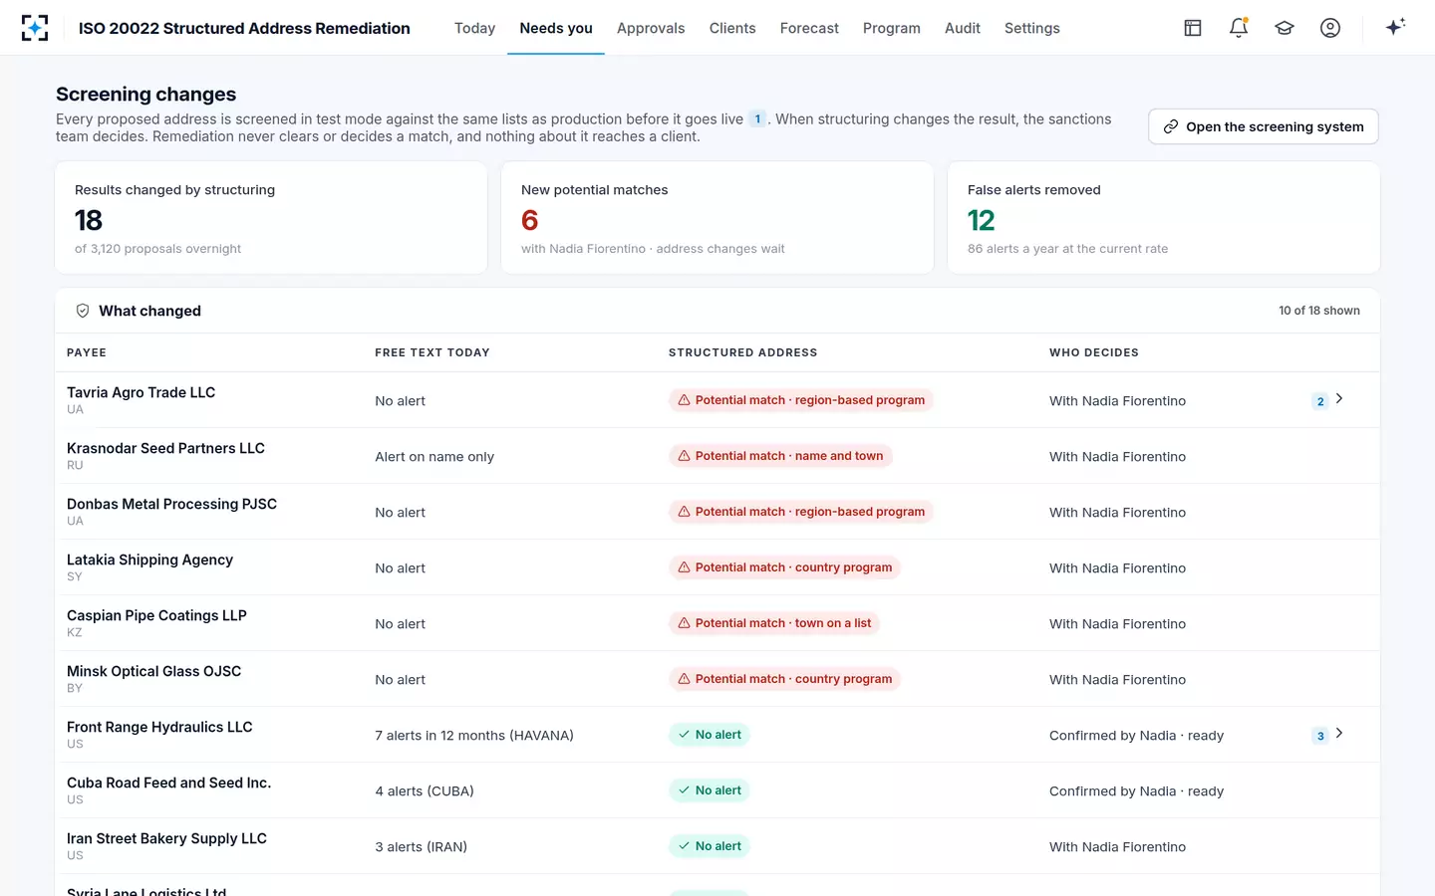Click the FREE TEXT TODAY column header
The height and width of the screenshot is (896, 1435).
pyautogui.click(x=432, y=352)
